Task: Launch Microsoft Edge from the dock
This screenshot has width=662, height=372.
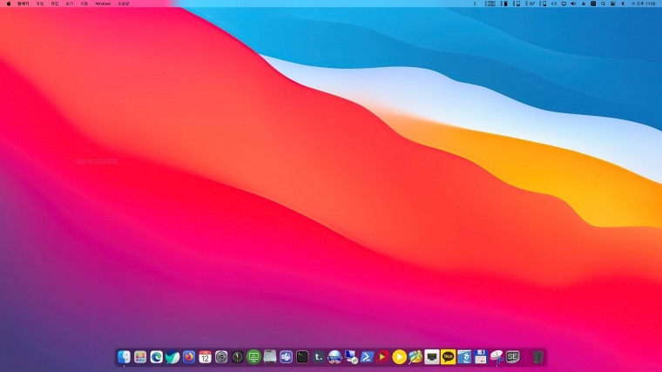Action: pos(156,357)
